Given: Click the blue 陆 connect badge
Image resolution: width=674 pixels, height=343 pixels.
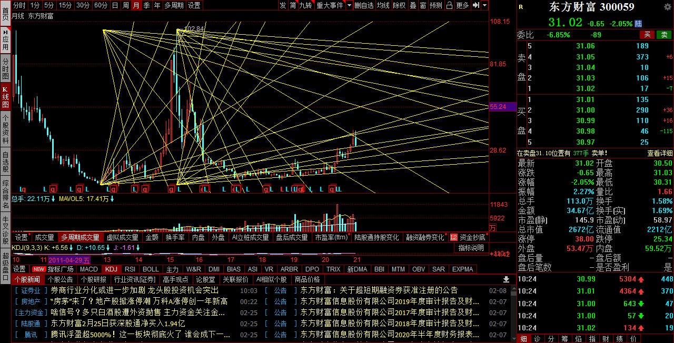Looking at the screenshot, I should (638, 24).
